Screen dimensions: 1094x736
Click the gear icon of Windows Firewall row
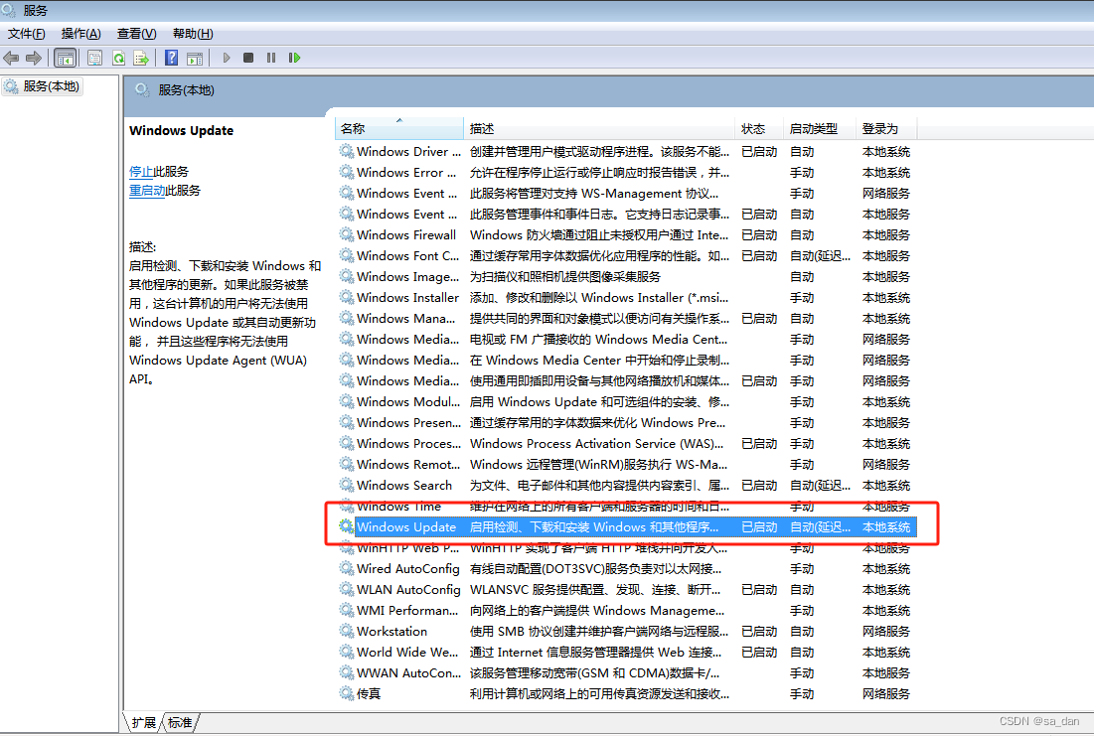coord(346,234)
